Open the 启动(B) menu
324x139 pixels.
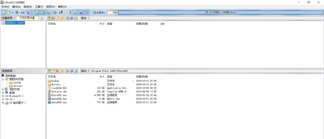point(28,7)
